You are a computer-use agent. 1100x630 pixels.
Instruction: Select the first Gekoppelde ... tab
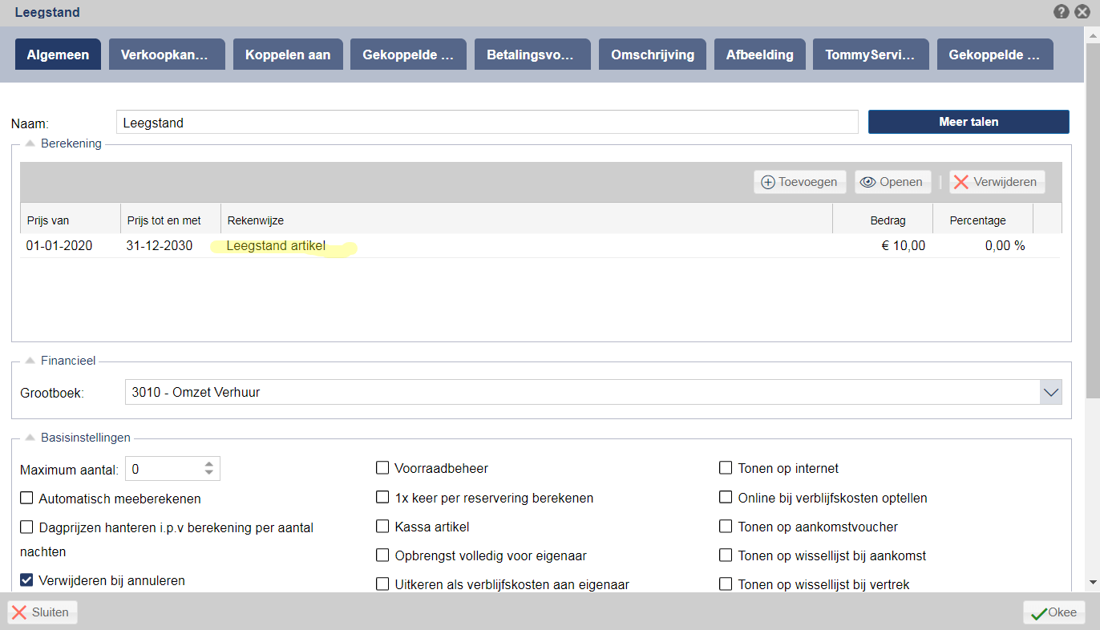pos(408,55)
